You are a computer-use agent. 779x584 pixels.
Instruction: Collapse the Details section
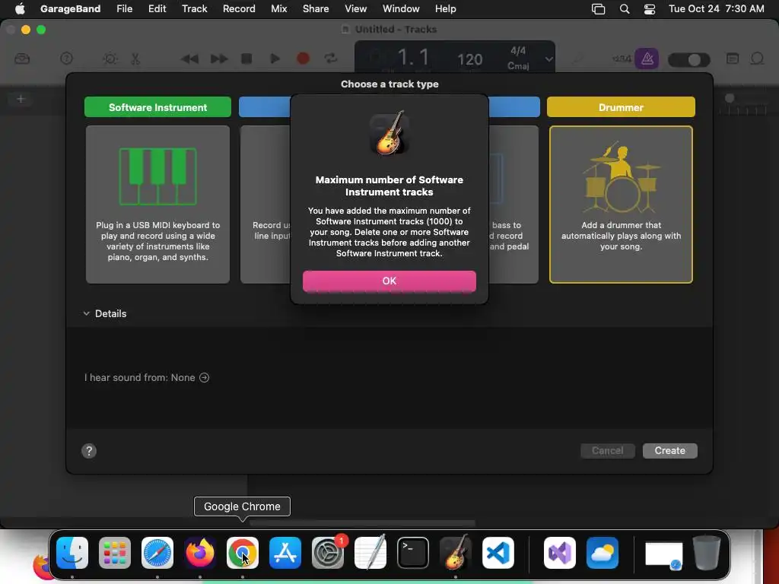87,313
